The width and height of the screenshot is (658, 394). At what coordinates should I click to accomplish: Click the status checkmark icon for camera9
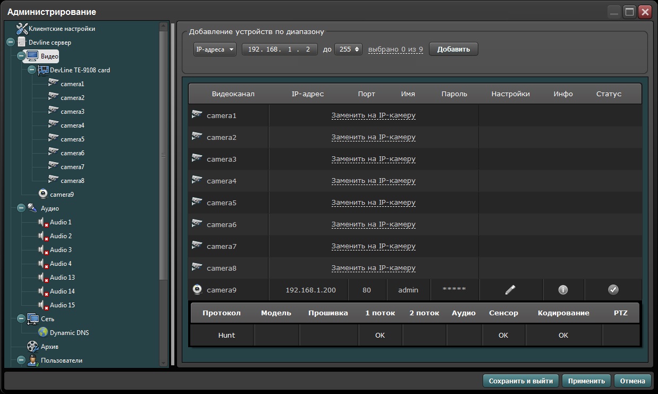613,290
